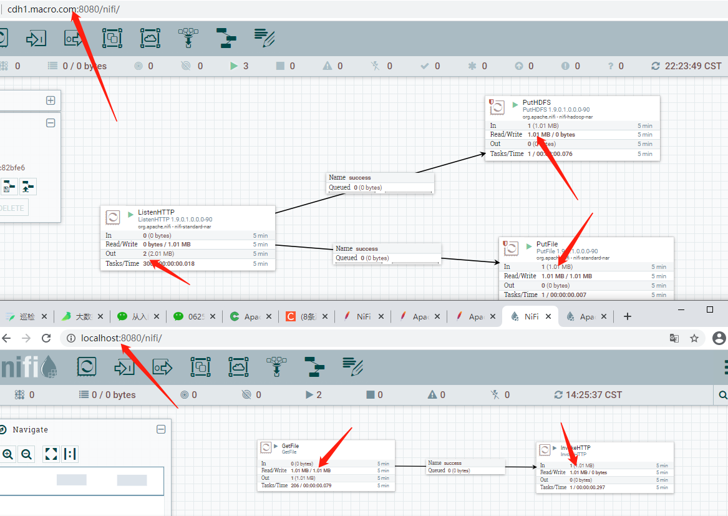Select Remote Process Group icon in localhost NiFi toolbar

pos(239,367)
